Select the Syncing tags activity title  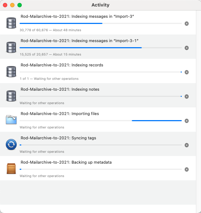58,138
